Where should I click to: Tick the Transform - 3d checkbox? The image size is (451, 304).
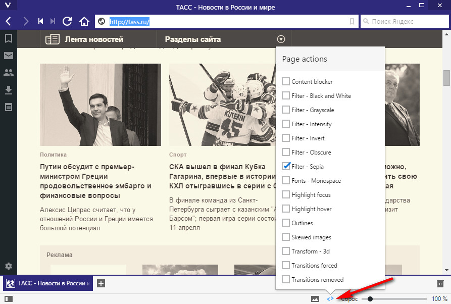[x=286, y=251]
